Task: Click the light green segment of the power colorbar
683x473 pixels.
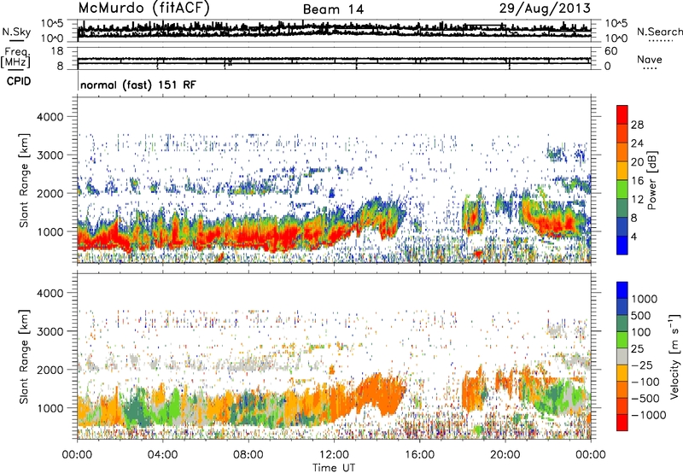Action: (x=622, y=190)
